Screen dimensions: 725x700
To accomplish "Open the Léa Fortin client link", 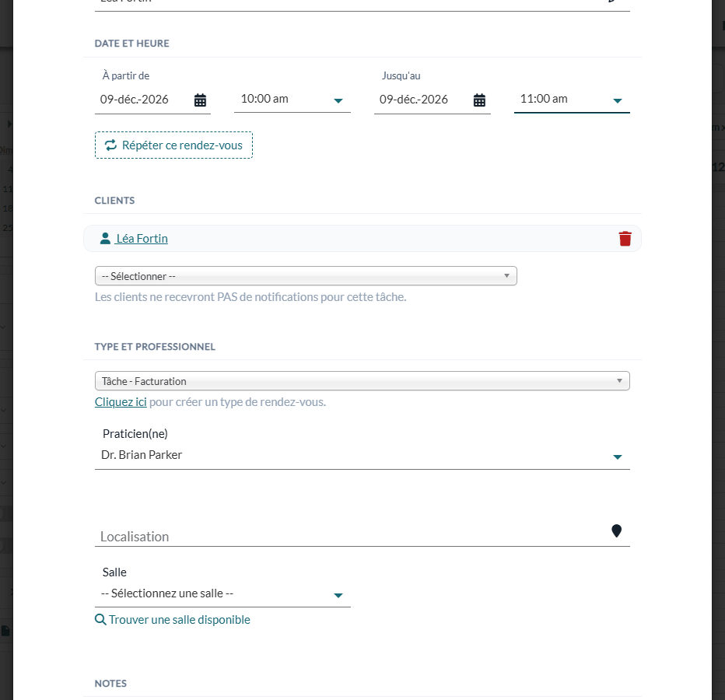I will click(142, 239).
